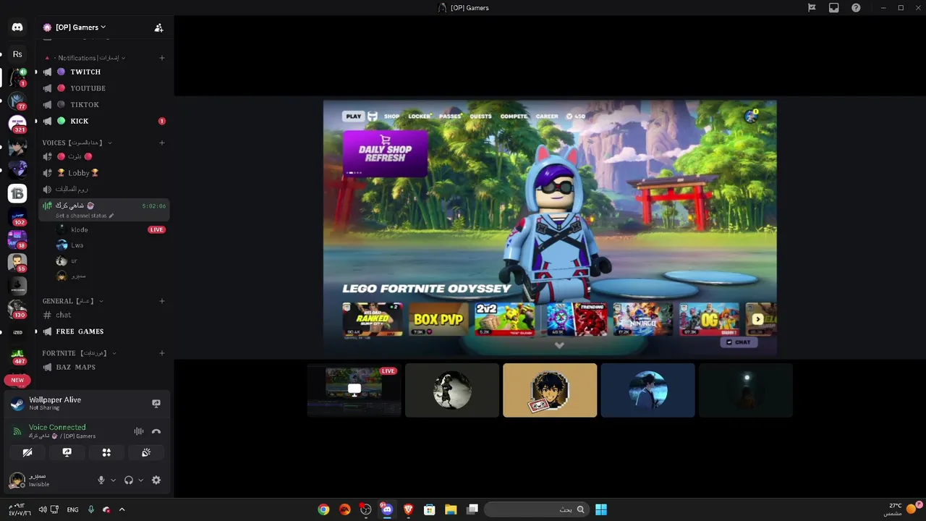Click voice connection signal strength icon

pos(17,431)
